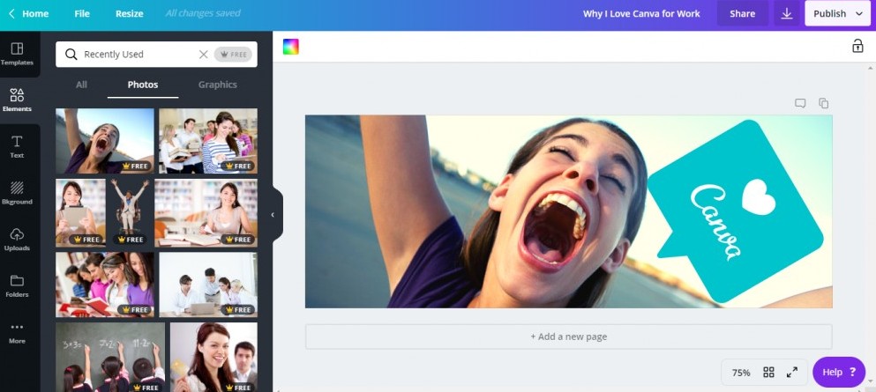Viewport: 876px width, 392px height.
Task: Collapse the side panel with arrow handle
Action: coord(273,215)
